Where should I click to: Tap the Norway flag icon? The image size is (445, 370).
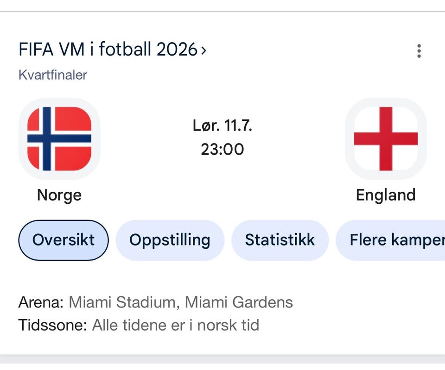[59, 138]
